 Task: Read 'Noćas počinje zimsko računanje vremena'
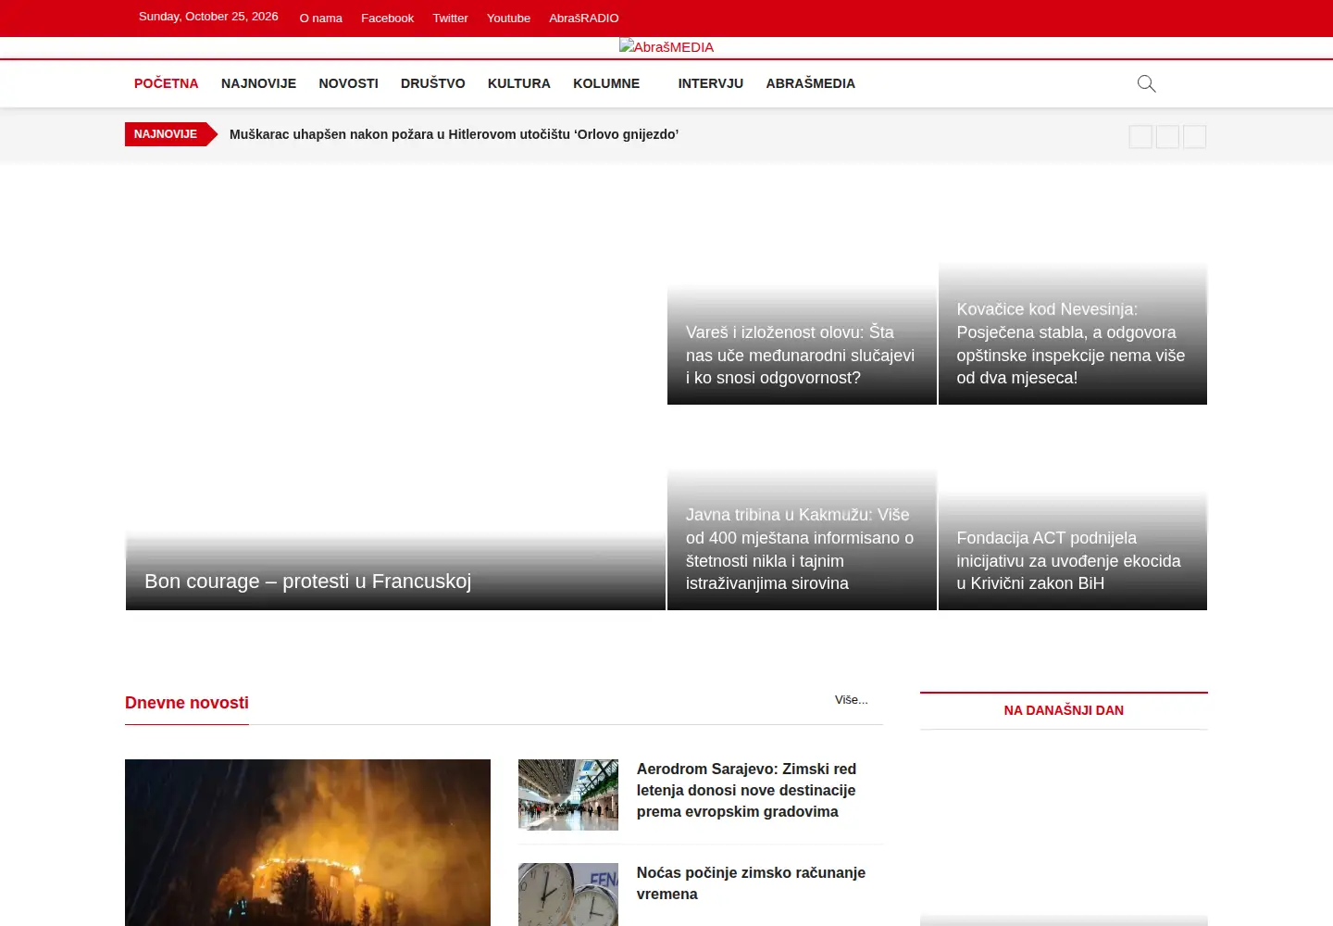(752, 883)
